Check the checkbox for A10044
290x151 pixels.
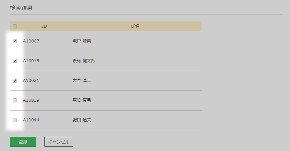15,120
